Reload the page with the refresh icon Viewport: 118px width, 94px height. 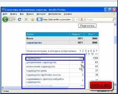tap(20, 19)
